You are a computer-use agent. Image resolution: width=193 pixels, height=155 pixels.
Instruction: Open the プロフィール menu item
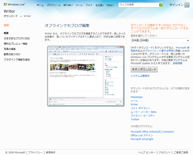click(54, 5)
